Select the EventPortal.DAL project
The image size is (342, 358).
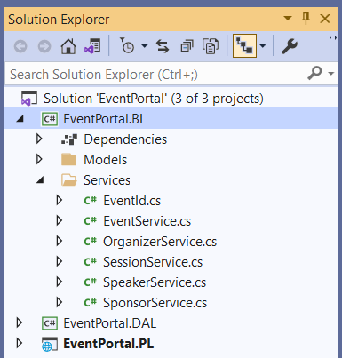coord(110,323)
